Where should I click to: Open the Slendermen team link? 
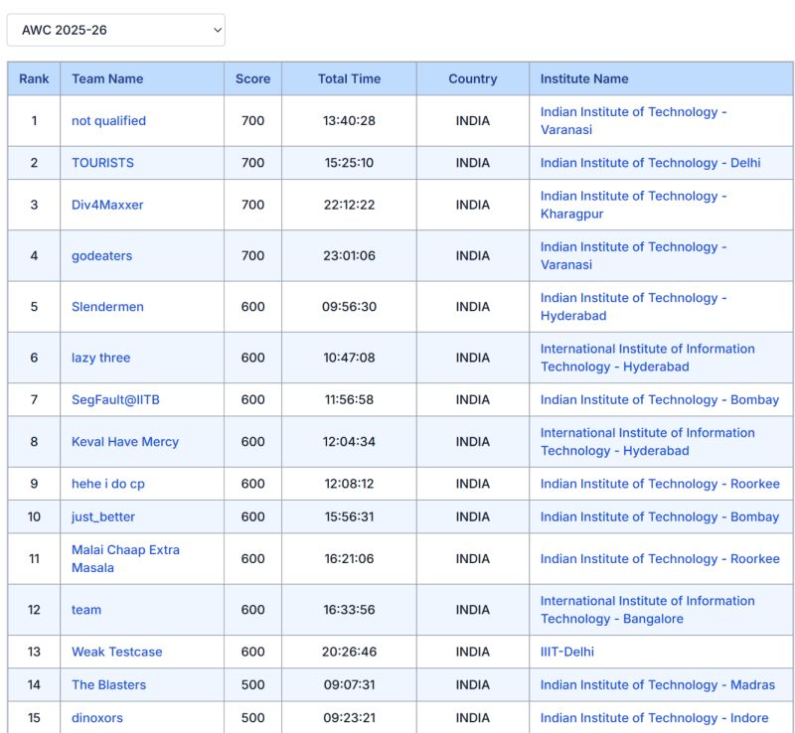coord(107,307)
